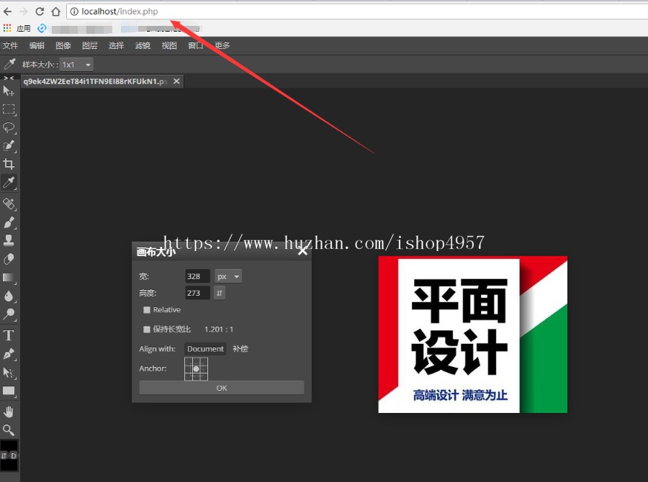Click the swap width and height icon

click(219, 292)
